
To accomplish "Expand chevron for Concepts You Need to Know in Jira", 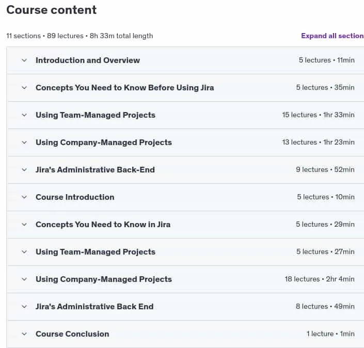I will (24, 225).
